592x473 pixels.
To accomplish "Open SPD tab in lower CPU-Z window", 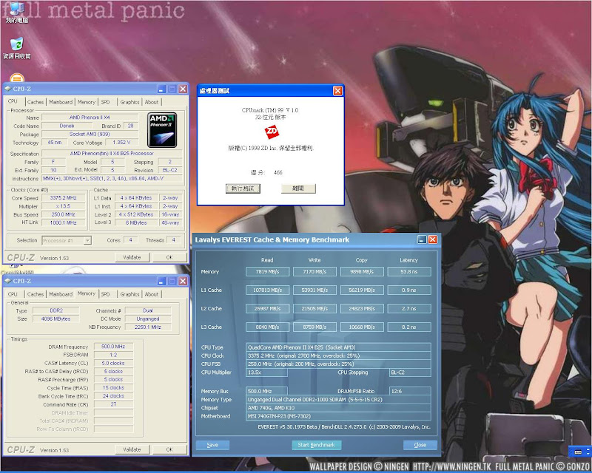I will coord(106,294).
